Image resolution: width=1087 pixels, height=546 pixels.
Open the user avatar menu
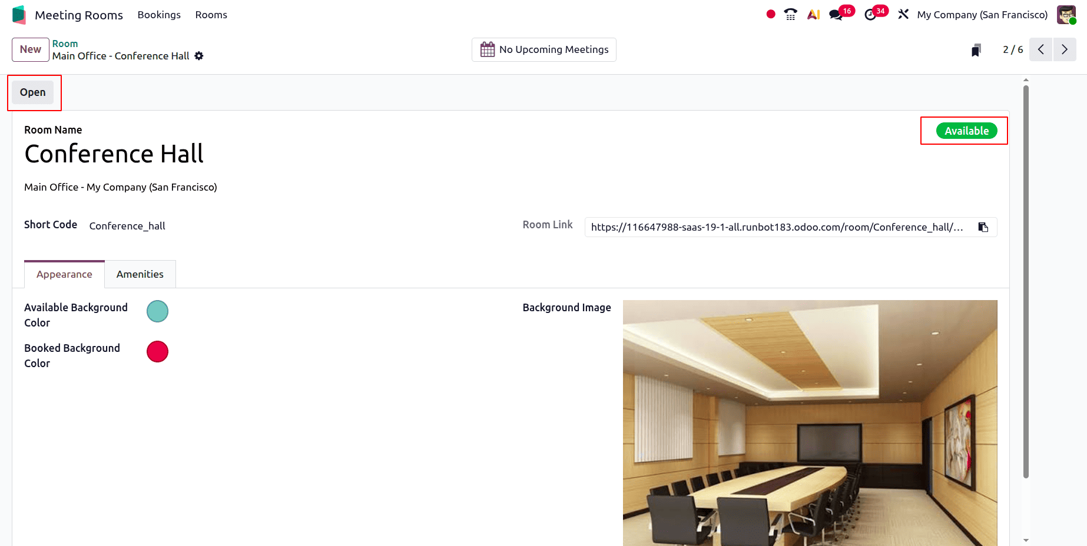pos(1066,15)
